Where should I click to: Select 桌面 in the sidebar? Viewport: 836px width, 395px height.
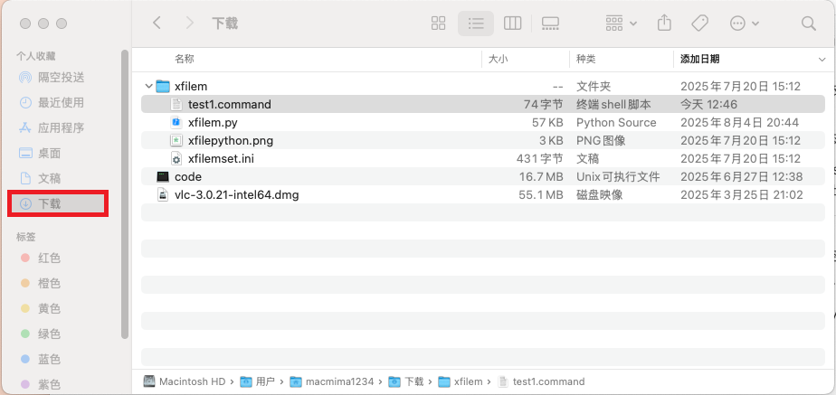coord(49,153)
